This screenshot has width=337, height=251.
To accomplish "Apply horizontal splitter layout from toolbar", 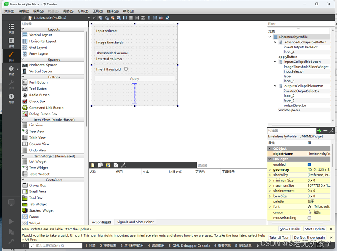I will coord(137,18).
